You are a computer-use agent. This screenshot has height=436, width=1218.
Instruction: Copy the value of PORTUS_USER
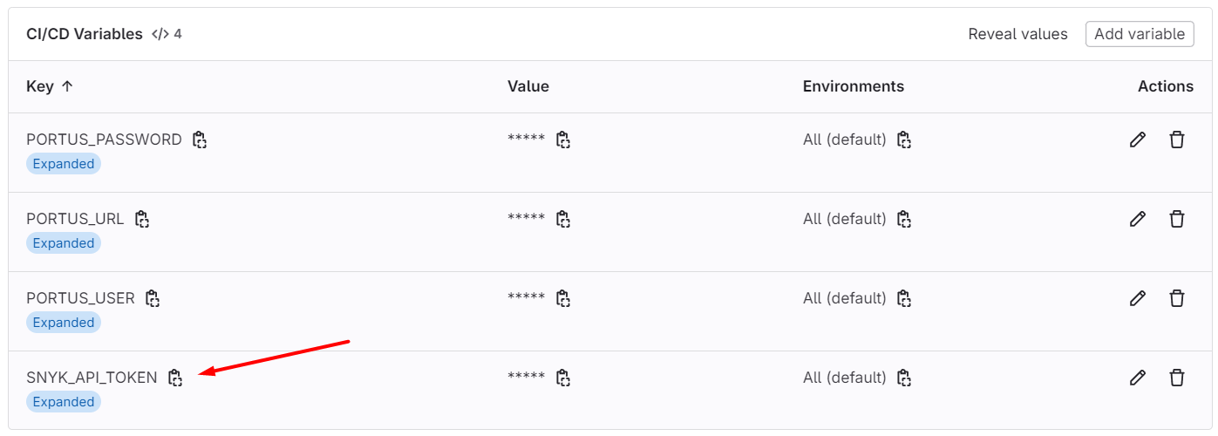point(563,298)
